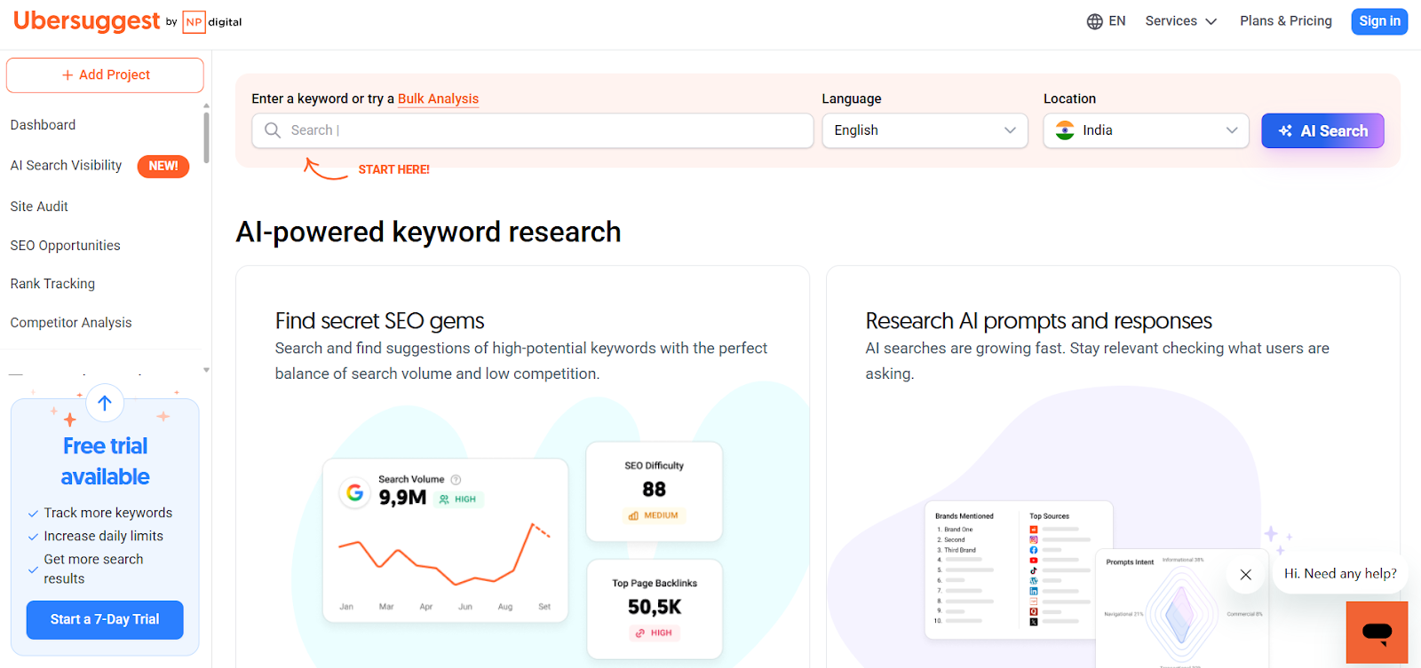Click the Sign in button
1421x668 pixels.
click(x=1379, y=21)
